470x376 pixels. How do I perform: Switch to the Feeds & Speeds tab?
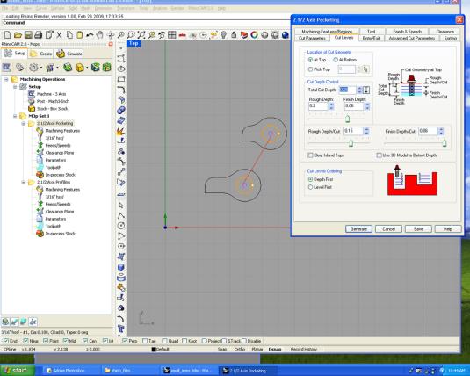(x=407, y=31)
